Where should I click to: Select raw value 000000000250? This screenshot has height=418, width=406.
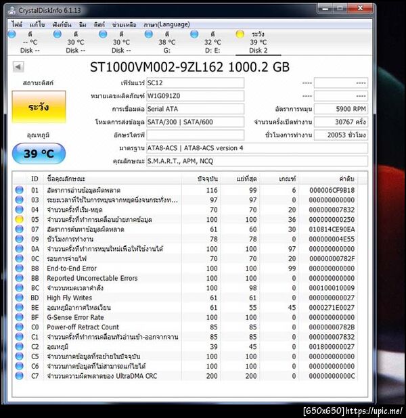(x=332, y=220)
